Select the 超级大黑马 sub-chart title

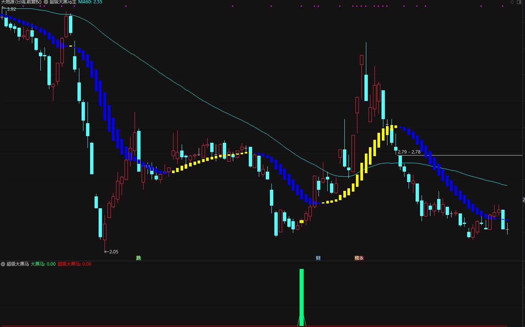click(x=17, y=264)
